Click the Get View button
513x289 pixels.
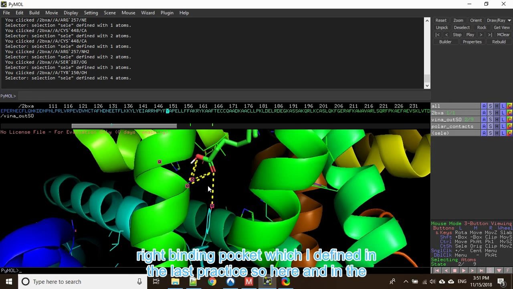tap(502, 27)
